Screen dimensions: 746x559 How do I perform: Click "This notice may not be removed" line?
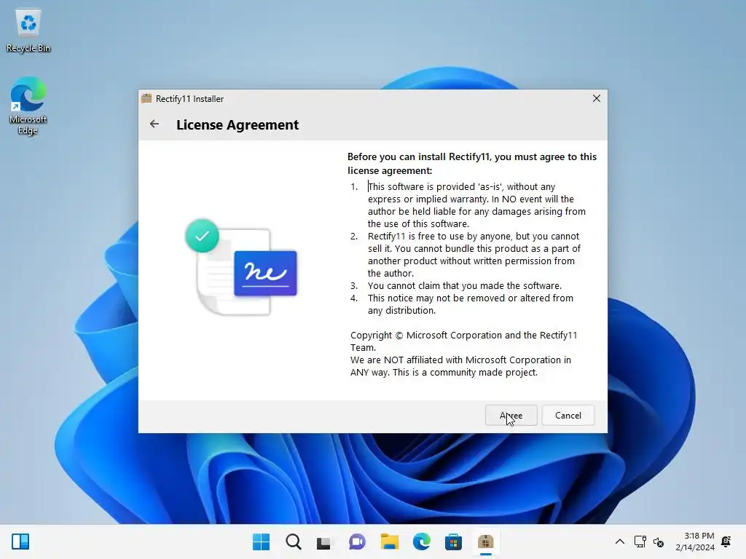click(471, 298)
